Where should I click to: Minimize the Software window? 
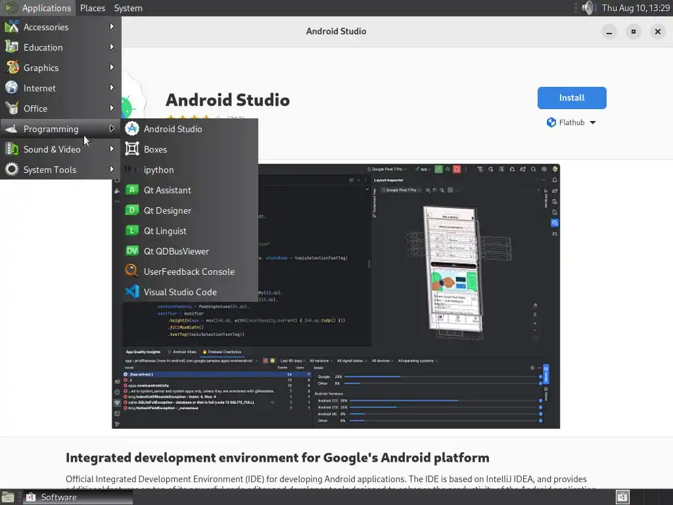(609, 32)
